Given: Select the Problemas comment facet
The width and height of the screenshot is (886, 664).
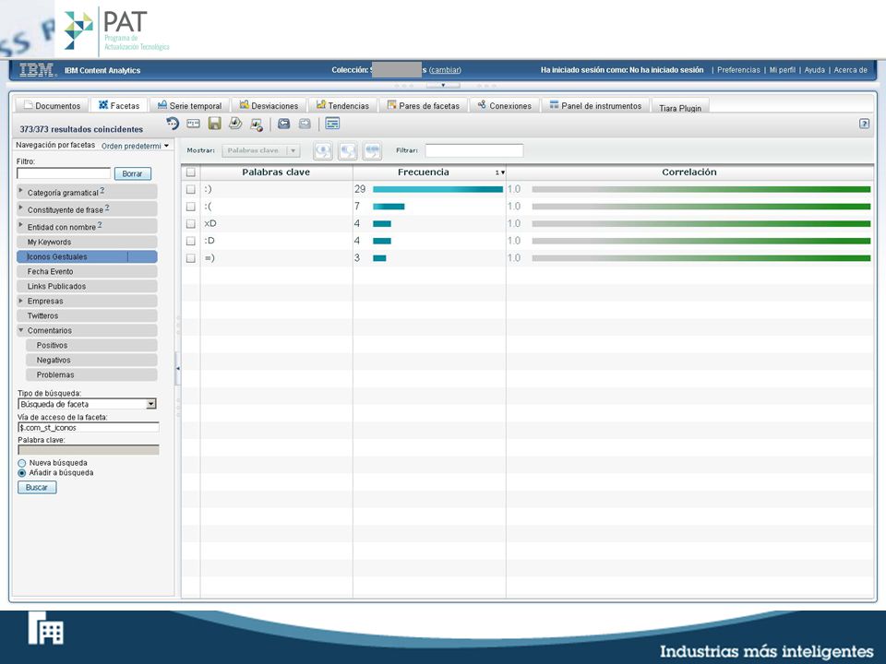Looking at the screenshot, I should point(91,374).
